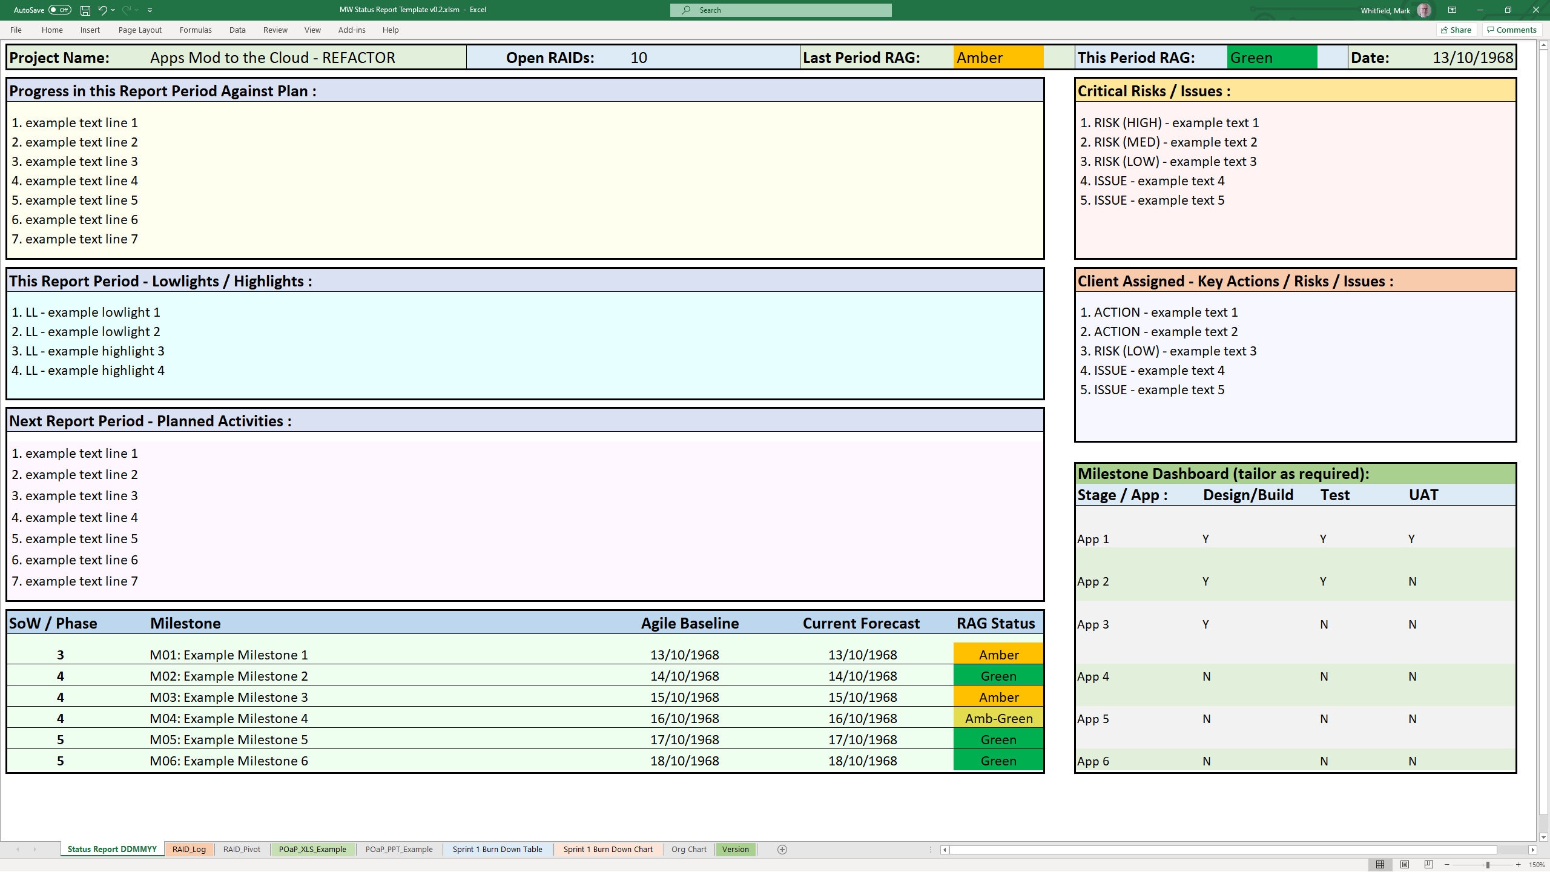Click the Share button
The width and height of the screenshot is (1550, 872).
tap(1457, 30)
